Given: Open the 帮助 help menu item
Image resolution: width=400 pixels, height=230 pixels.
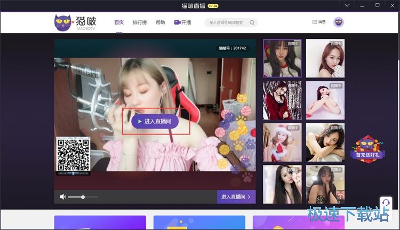Looking at the screenshot, I should coord(160,22).
